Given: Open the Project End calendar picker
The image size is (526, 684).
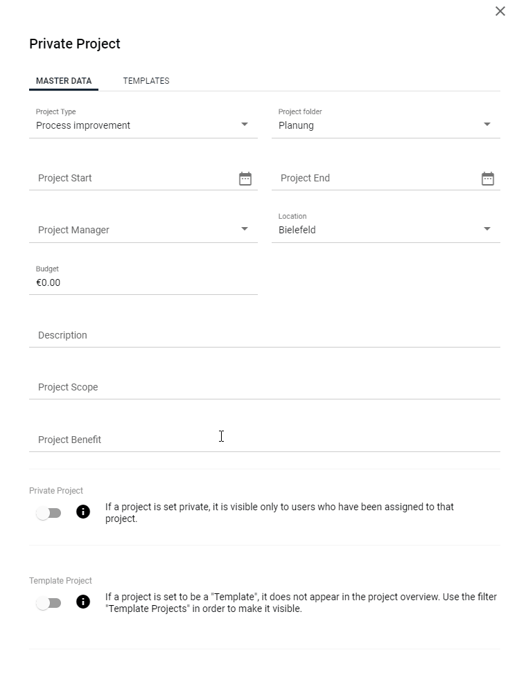Looking at the screenshot, I should click(x=488, y=179).
